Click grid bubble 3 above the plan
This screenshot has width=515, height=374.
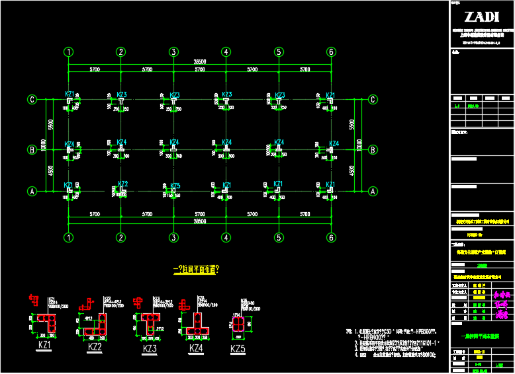click(173, 52)
